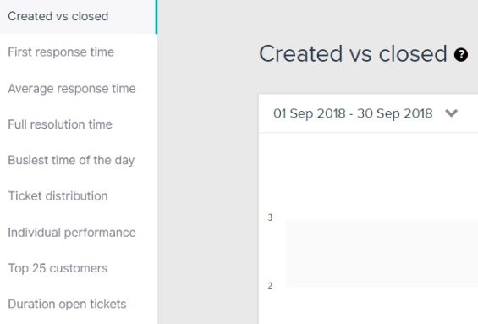Open Duration open tickets report

click(x=67, y=305)
